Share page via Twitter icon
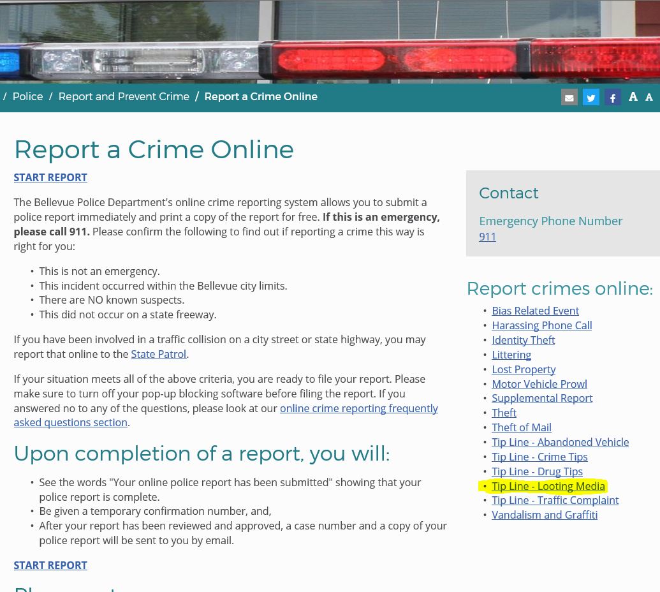This screenshot has height=592, width=660. (x=591, y=97)
